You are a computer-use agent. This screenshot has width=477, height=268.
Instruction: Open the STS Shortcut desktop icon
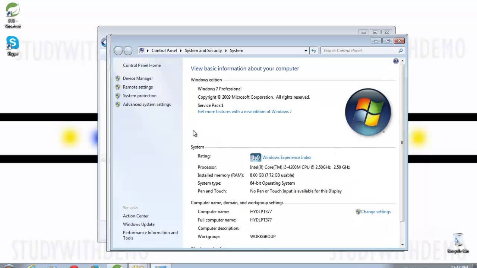click(13, 15)
